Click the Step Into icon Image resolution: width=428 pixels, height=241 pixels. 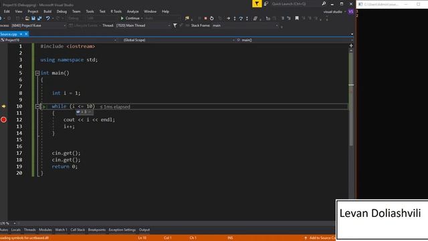pyautogui.click(x=235, y=18)
